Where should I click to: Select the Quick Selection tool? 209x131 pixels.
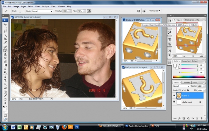5,35
